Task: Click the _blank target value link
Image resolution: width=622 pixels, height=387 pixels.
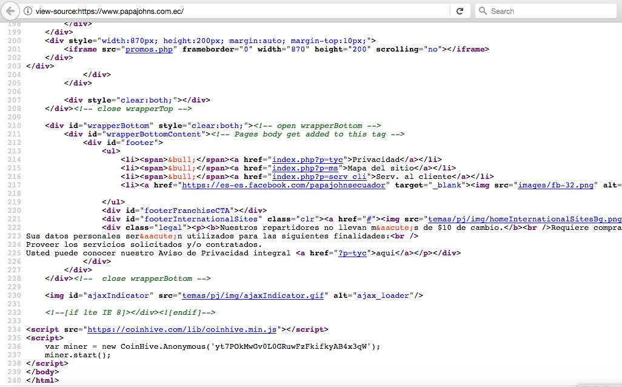Action: click(x=447, y=185)
